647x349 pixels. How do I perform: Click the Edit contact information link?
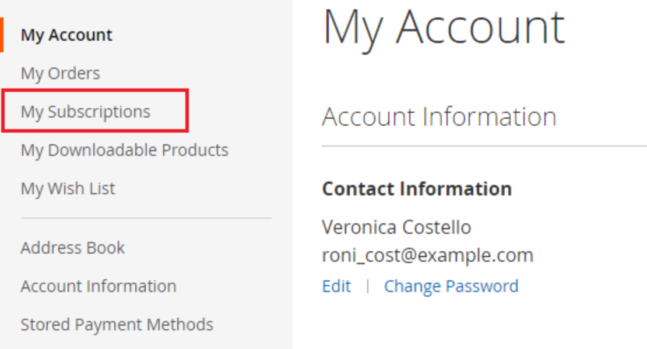tap(336, 286)
